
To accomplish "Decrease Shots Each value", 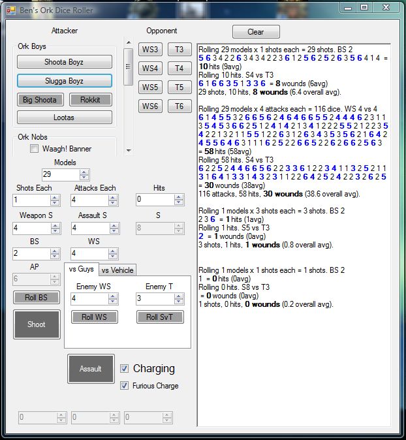I will [55, 202].
